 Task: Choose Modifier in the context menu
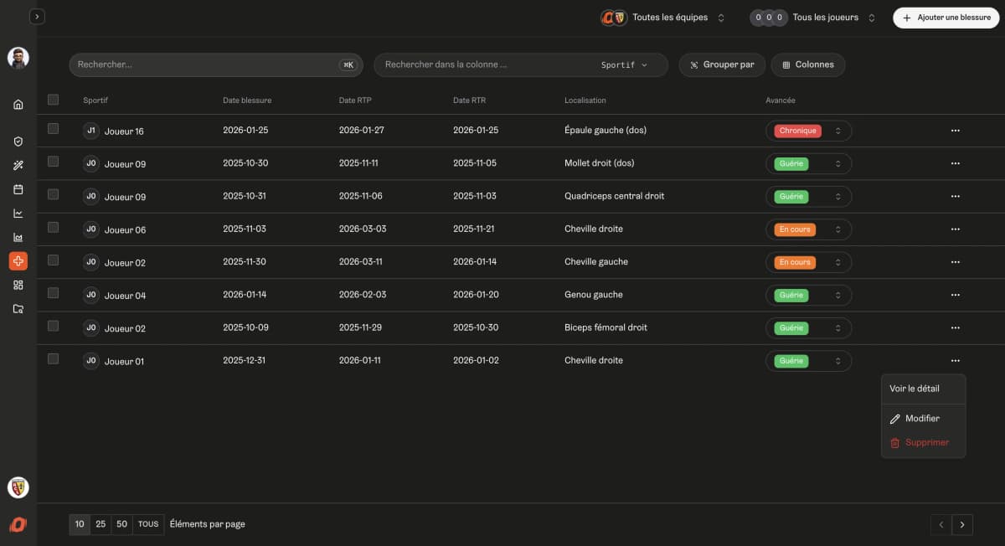pos(922,419)
